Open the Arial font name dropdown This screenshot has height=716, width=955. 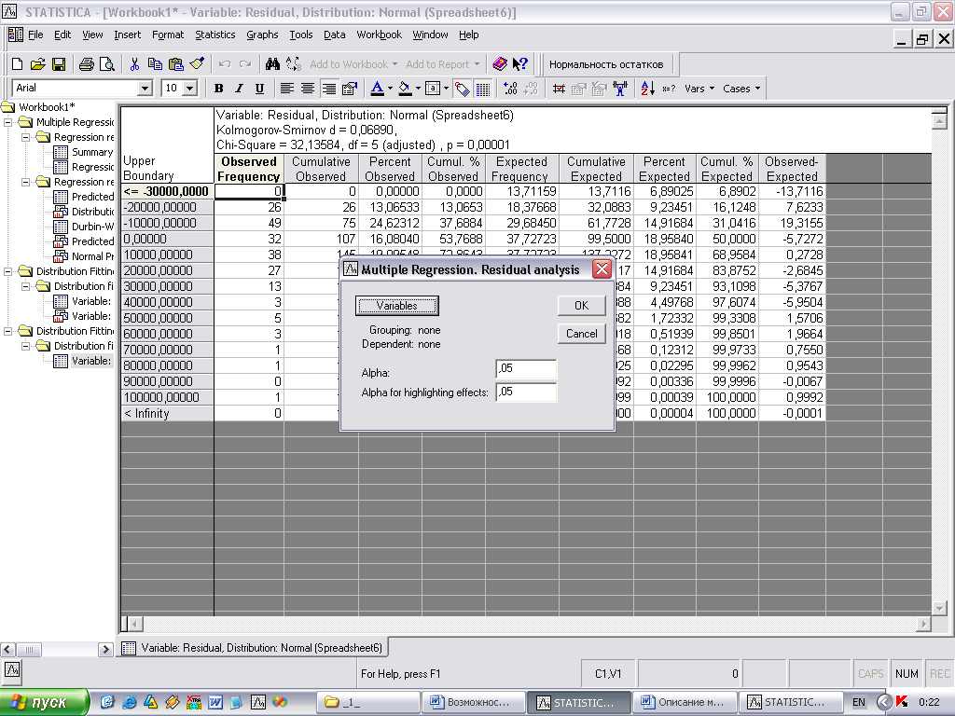(145, 89)
